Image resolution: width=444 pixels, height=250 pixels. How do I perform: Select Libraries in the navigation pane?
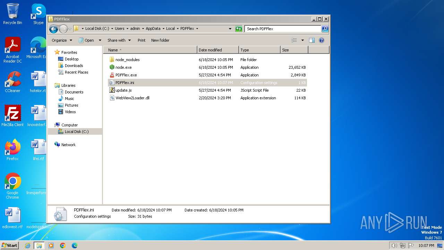point(68,85)
